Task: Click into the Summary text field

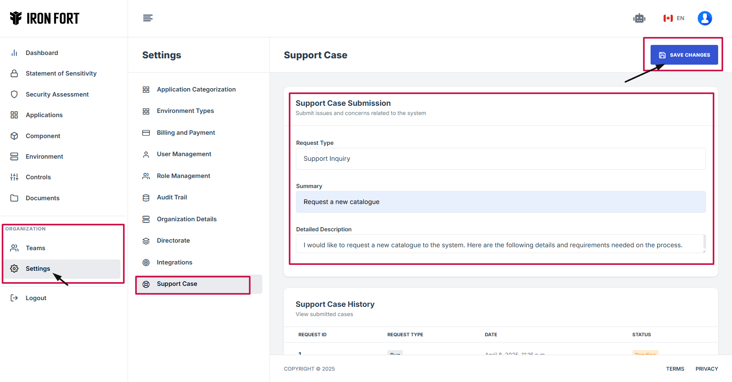Action: 500,202
